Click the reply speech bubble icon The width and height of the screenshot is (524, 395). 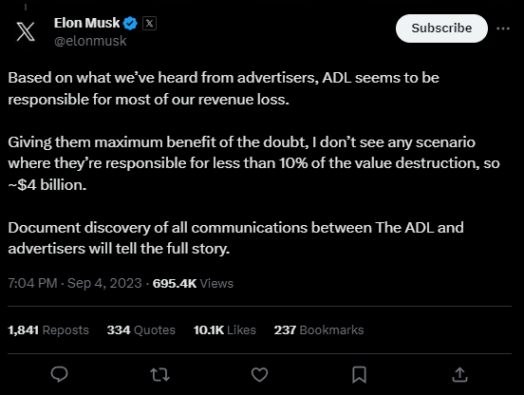[x=60, y=374]
